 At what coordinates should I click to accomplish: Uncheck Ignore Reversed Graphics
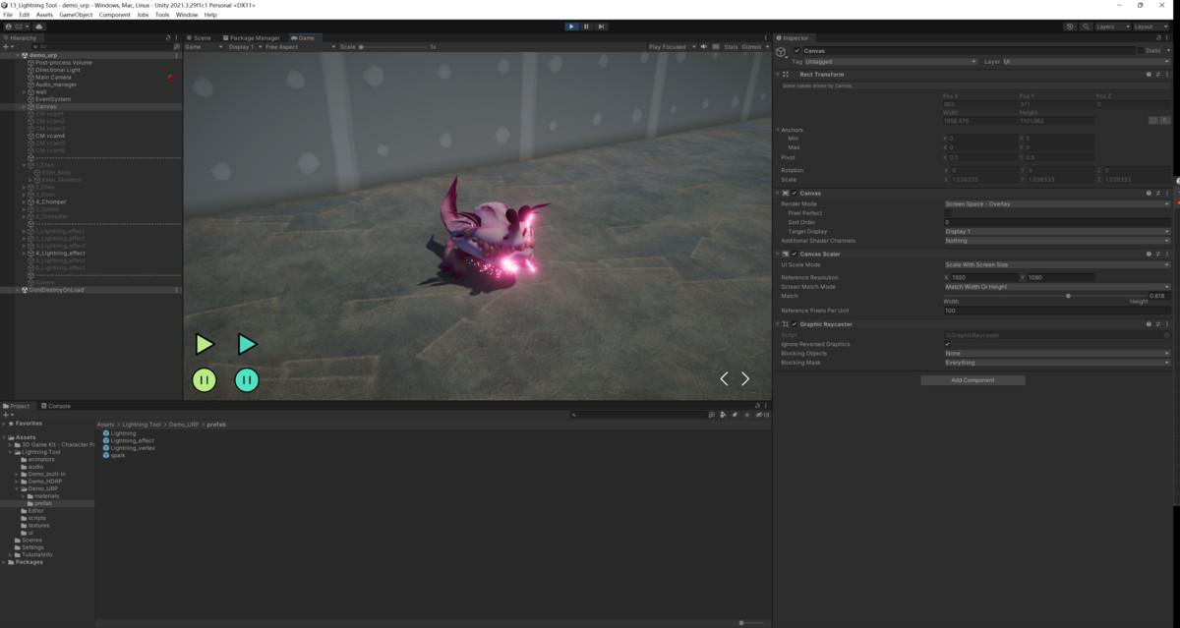948,344
